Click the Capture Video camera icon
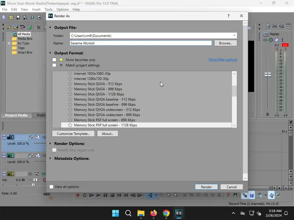Screen dimensions: 294x220 (22, 27)
